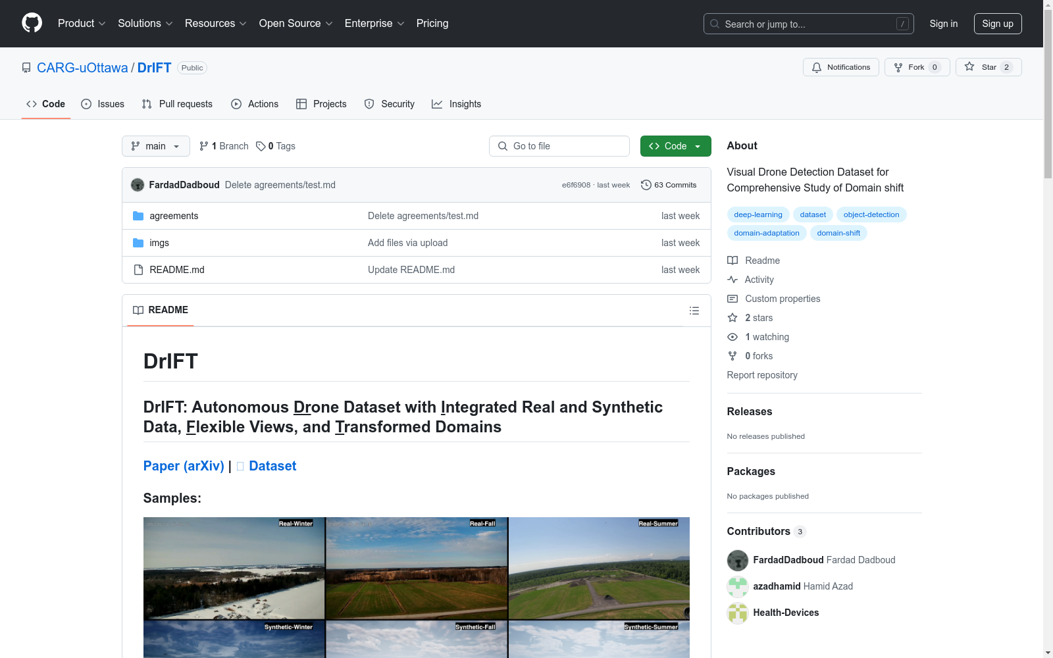This screenshot has width=1053, height=658.
Task: Click the Sign up button
Action: 998,24
